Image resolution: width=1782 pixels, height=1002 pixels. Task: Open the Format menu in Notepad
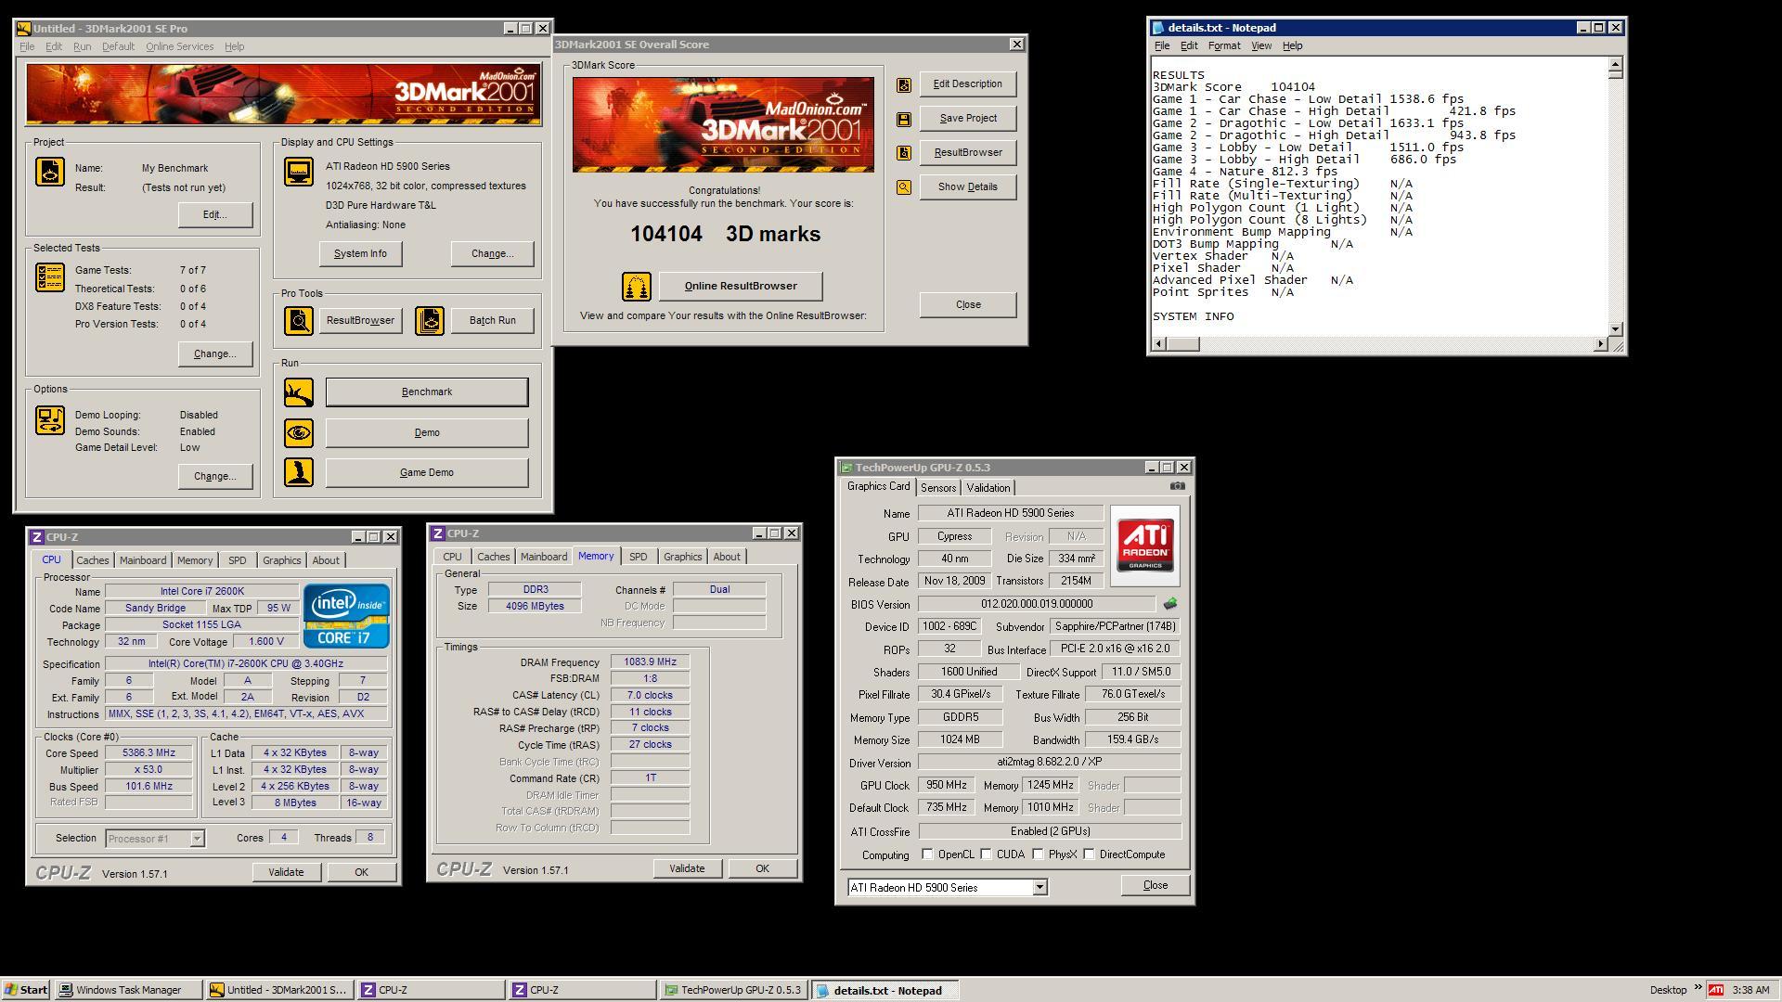[1224, 45]
